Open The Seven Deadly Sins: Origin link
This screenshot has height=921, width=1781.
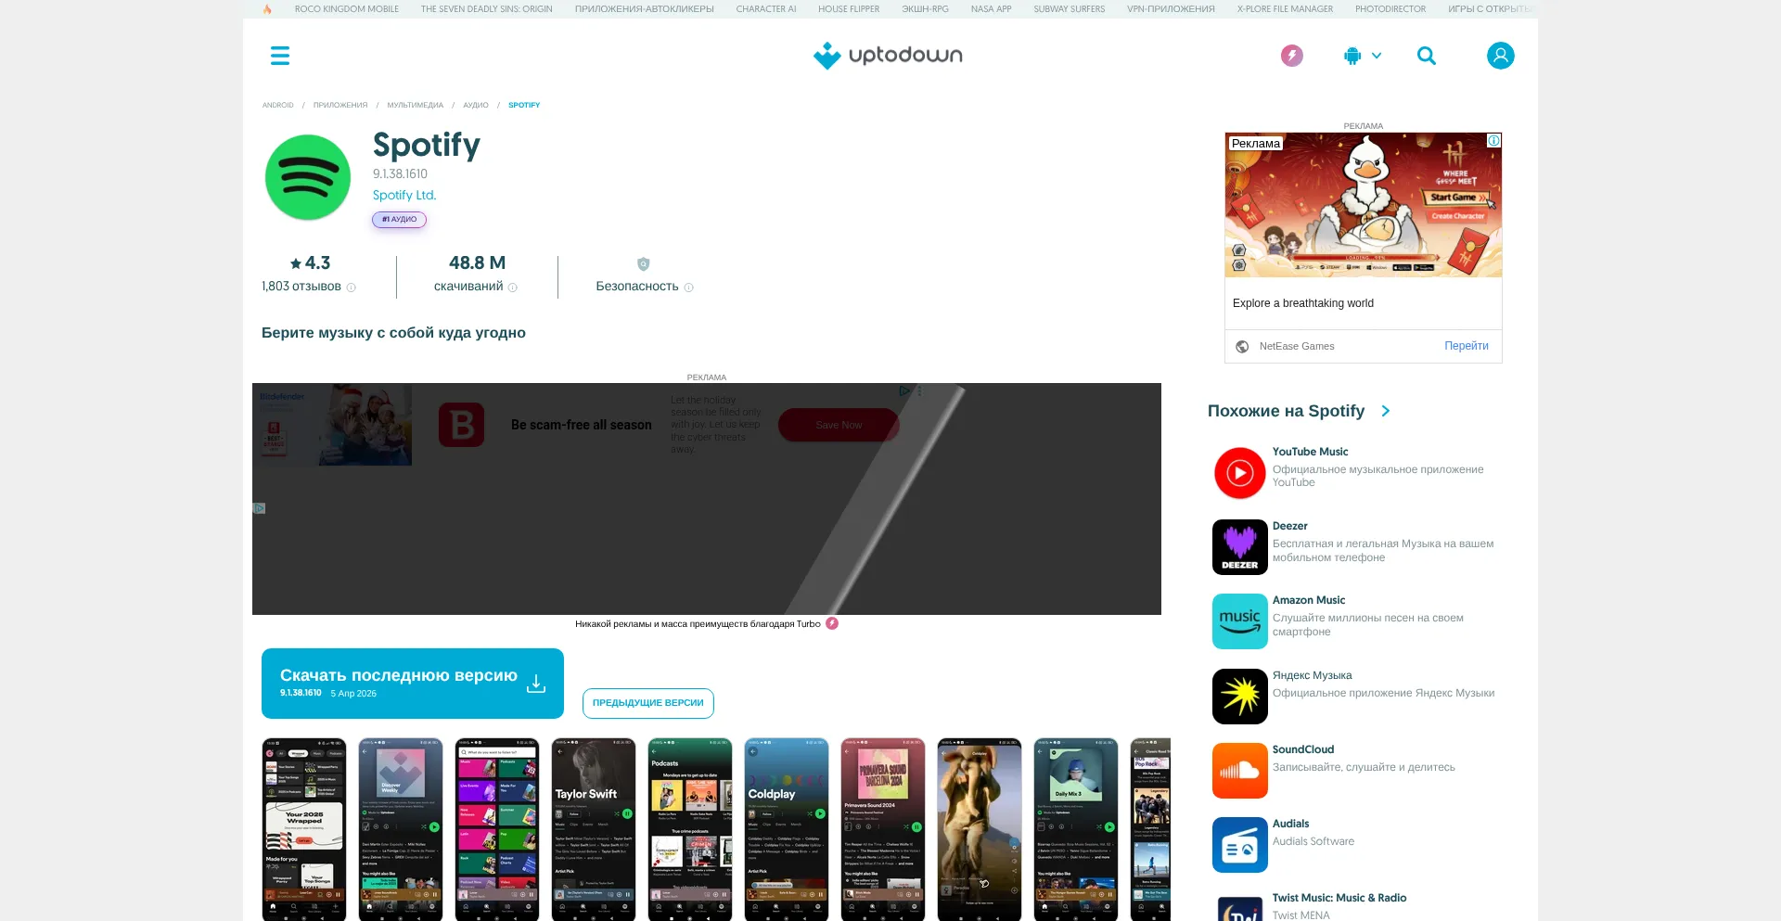[x=486, y=9]
